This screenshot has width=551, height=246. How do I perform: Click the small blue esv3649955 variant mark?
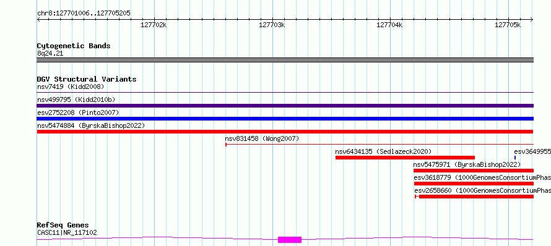click(x=515, y=158)
